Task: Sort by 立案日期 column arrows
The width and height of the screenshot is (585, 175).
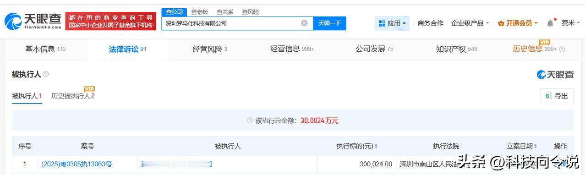Action: pyautogui.click(x=536, y=146)
